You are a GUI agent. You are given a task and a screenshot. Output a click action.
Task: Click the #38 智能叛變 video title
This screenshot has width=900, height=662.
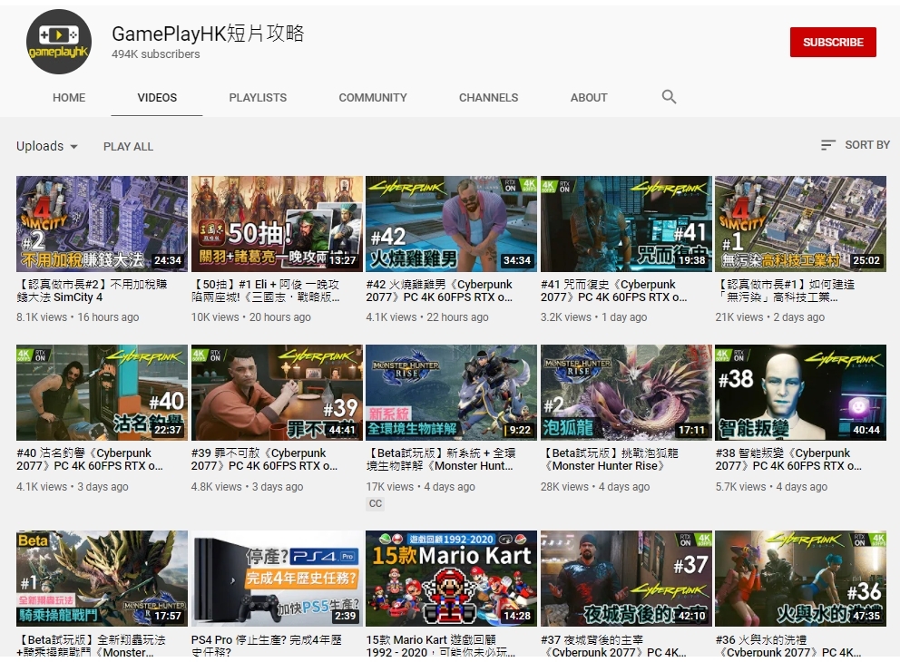pyautogui.click(x=788, y=460)
